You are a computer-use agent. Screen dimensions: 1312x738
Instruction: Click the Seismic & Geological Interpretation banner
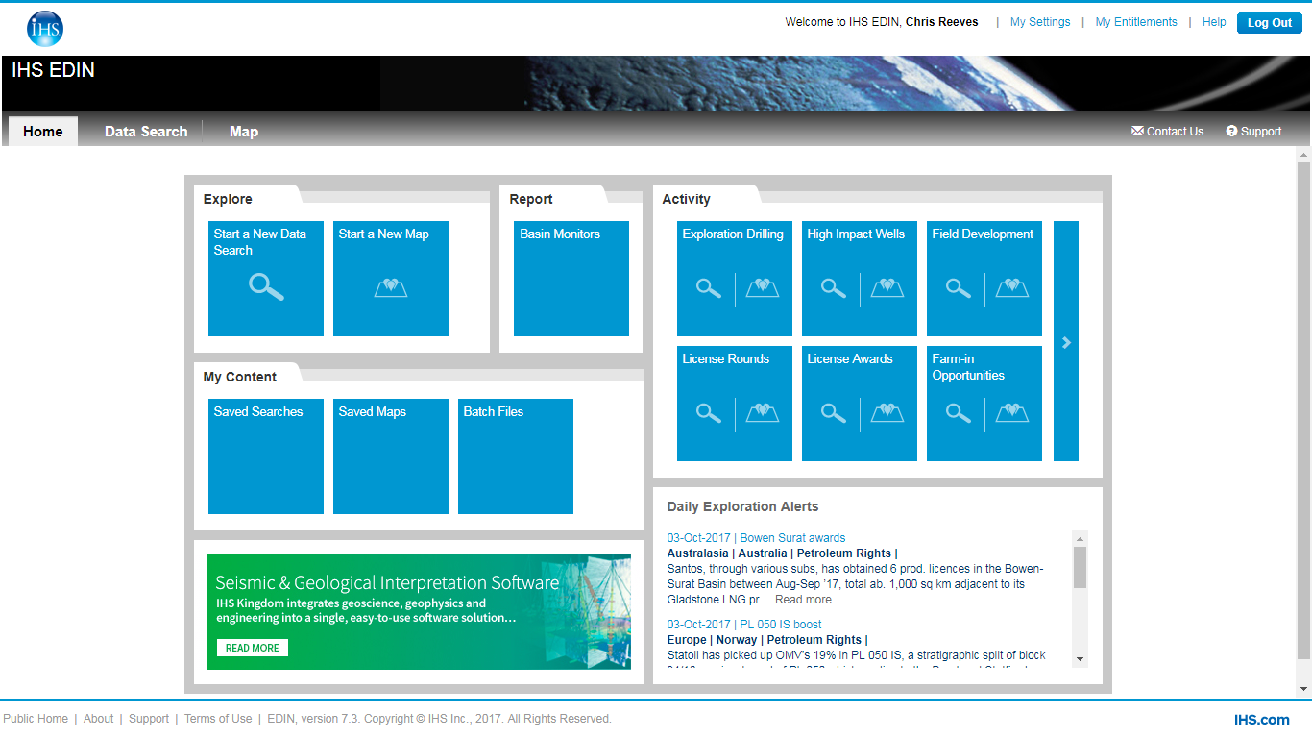419,612
